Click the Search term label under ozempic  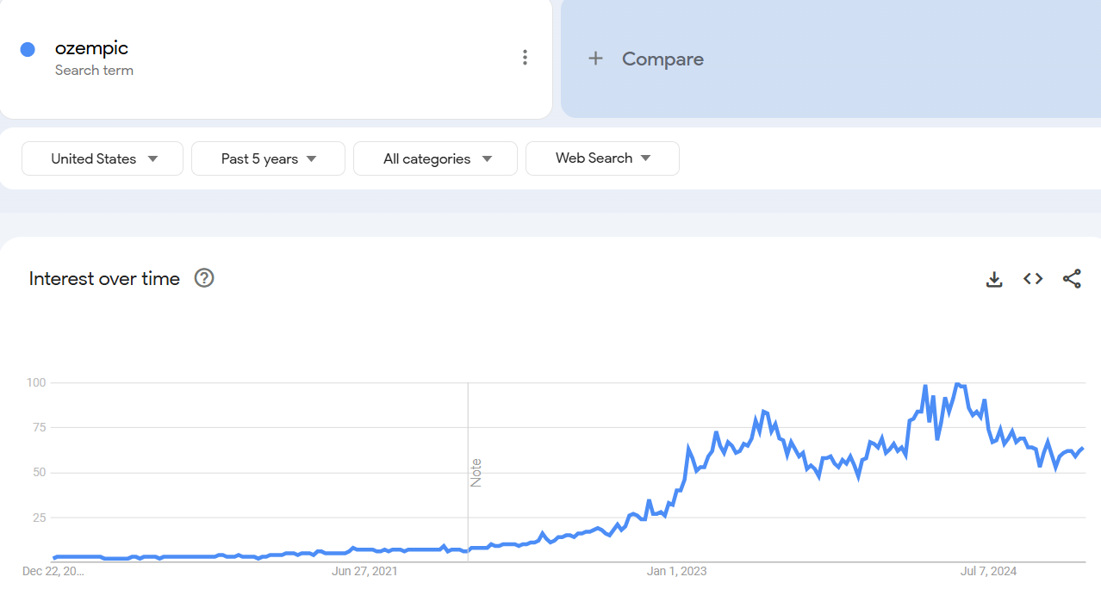(x=94, y=71)
